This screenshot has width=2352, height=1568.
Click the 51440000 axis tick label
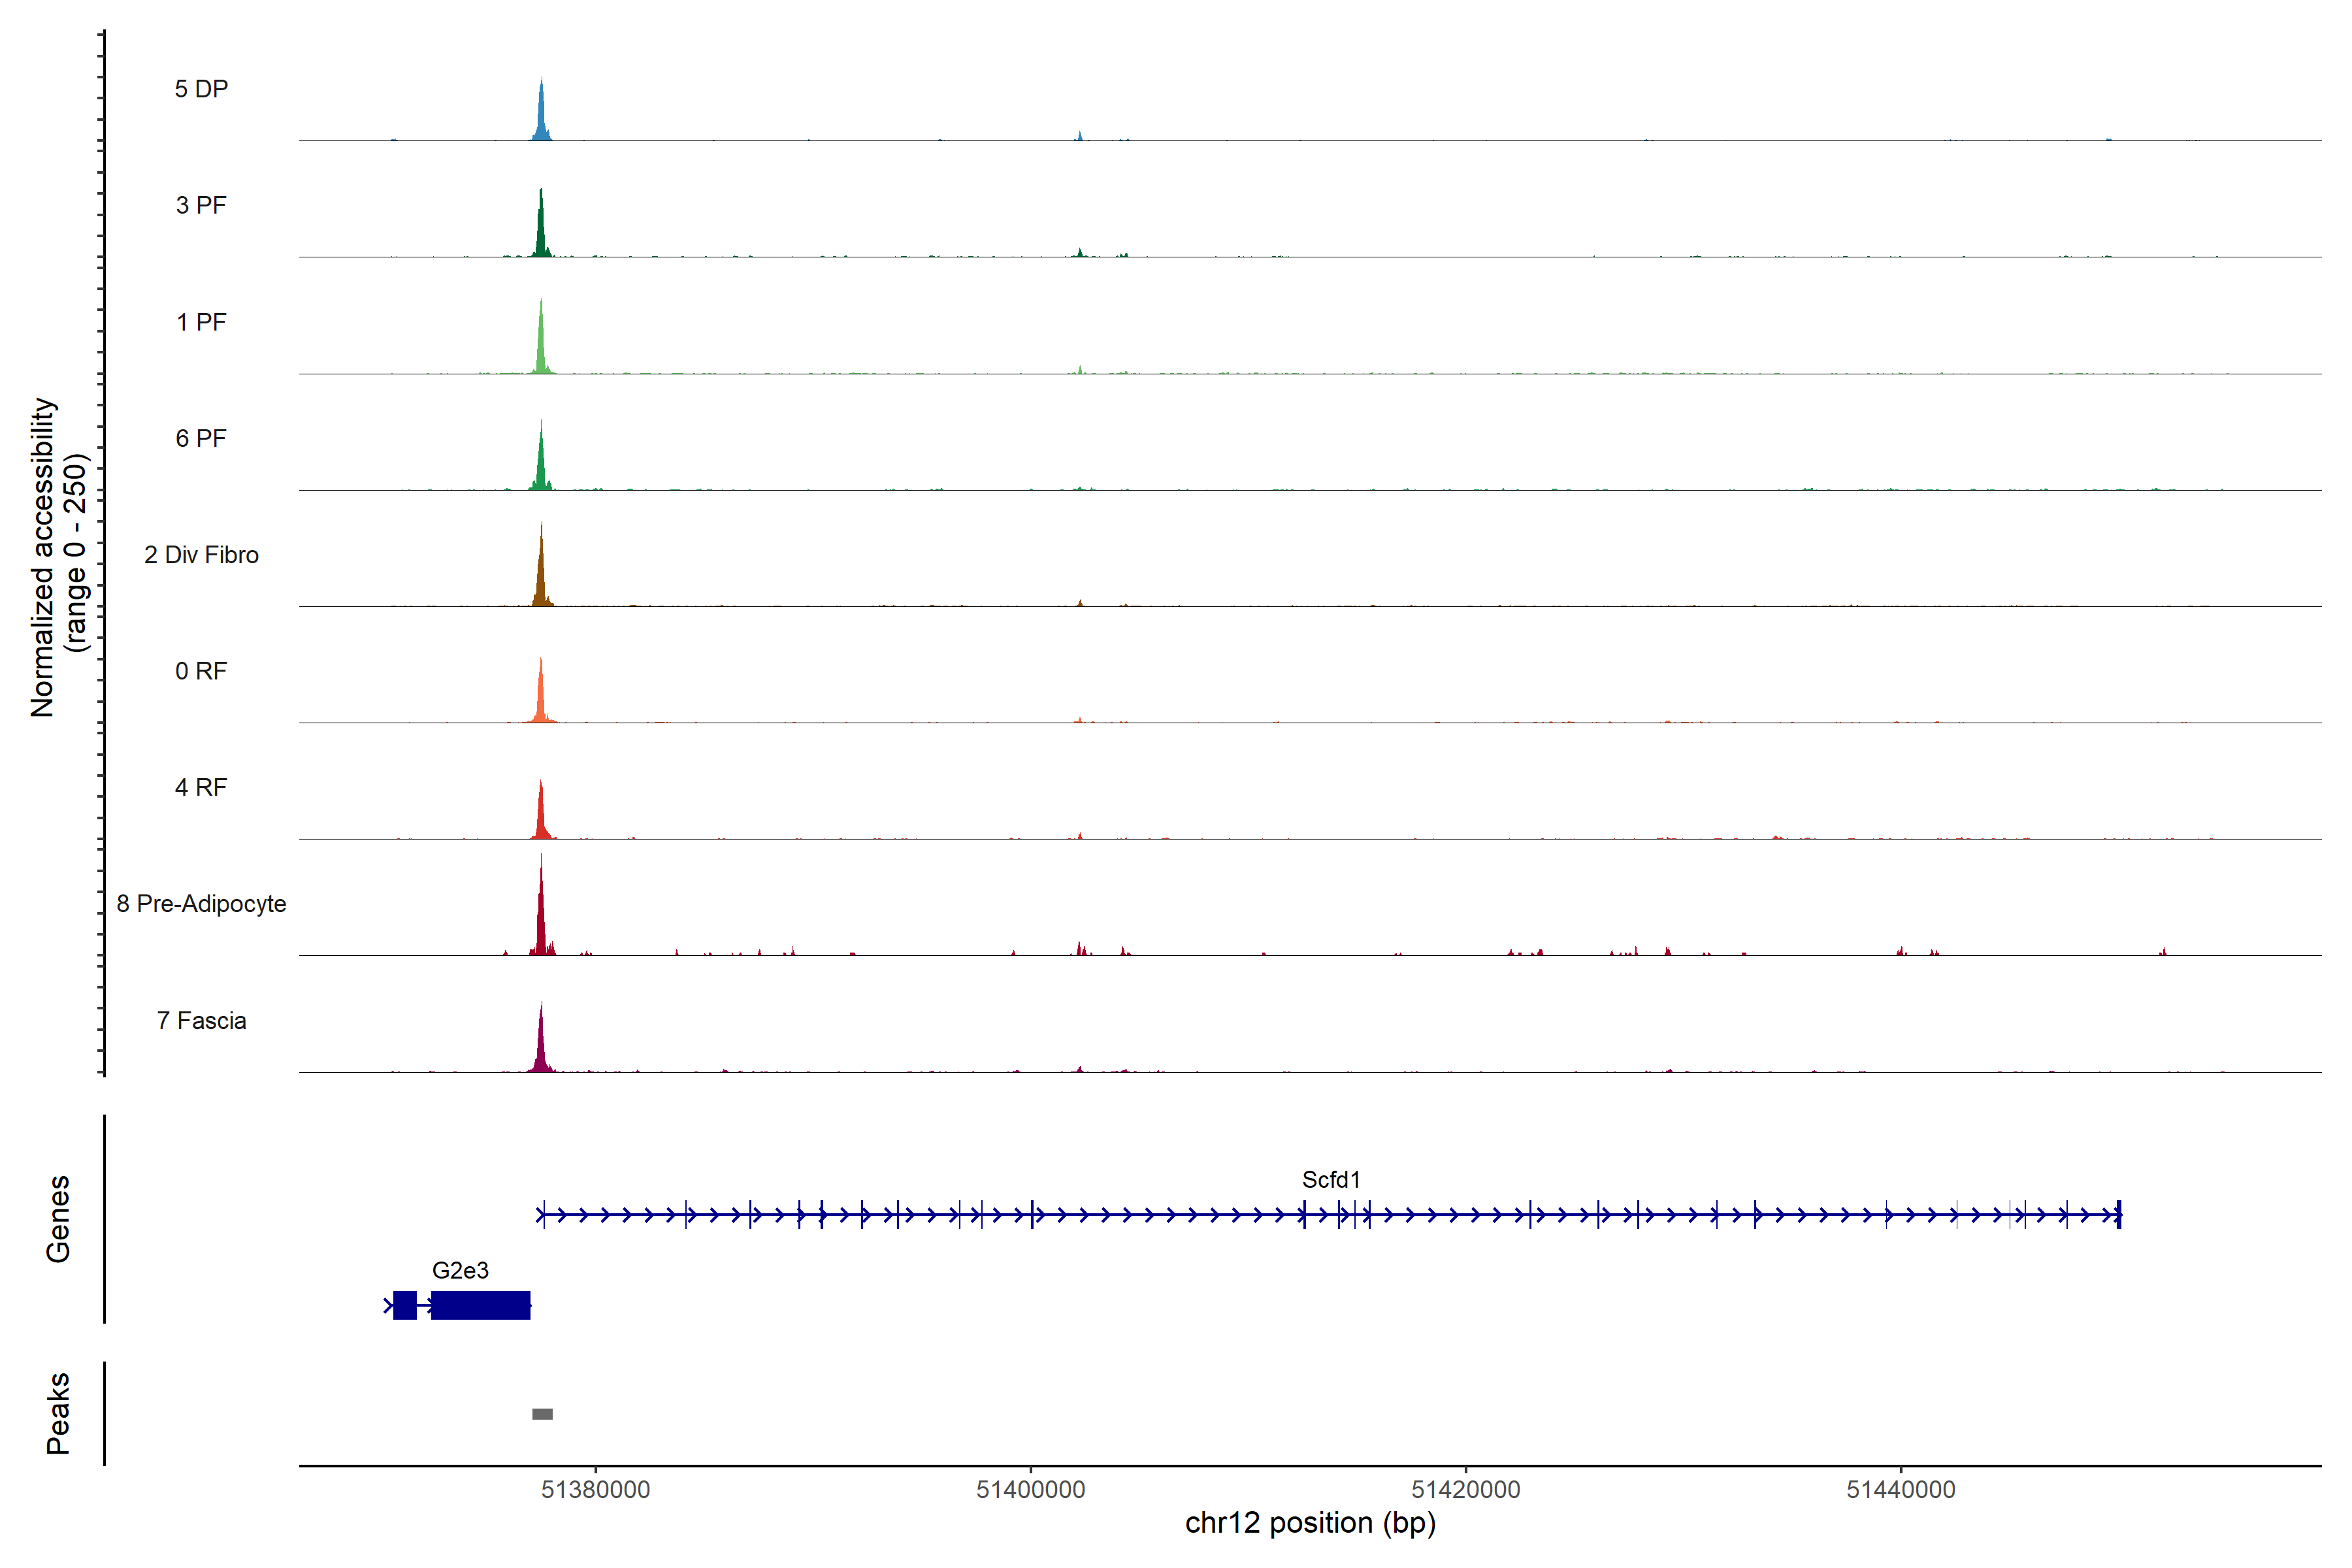[1900, 1489]
